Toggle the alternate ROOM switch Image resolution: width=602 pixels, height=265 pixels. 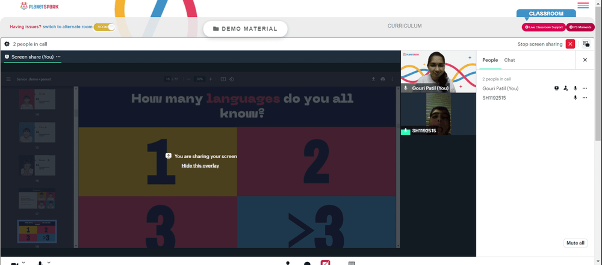(104, 27)
